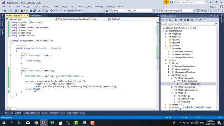This screenshot has height=126, width=224.
Task: Click the editor horizontal scrollbar
Action: pos(86,109)
